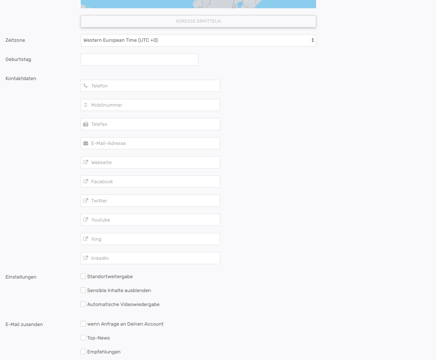
Task: Click the fax icon in Telefax field
Action: (x=85, y=124)
